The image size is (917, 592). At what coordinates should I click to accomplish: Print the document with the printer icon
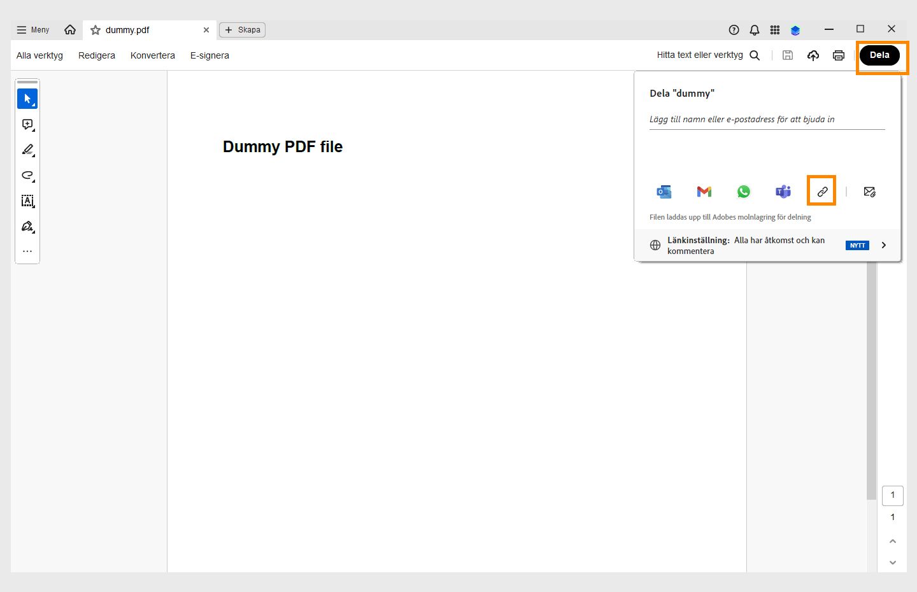[x=839, y=55]
